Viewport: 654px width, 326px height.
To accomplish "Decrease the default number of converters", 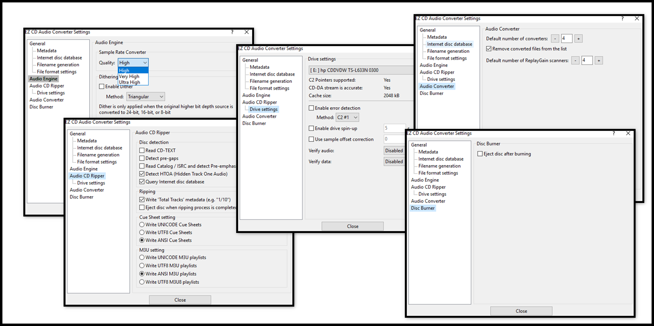I will click(555, 39).
